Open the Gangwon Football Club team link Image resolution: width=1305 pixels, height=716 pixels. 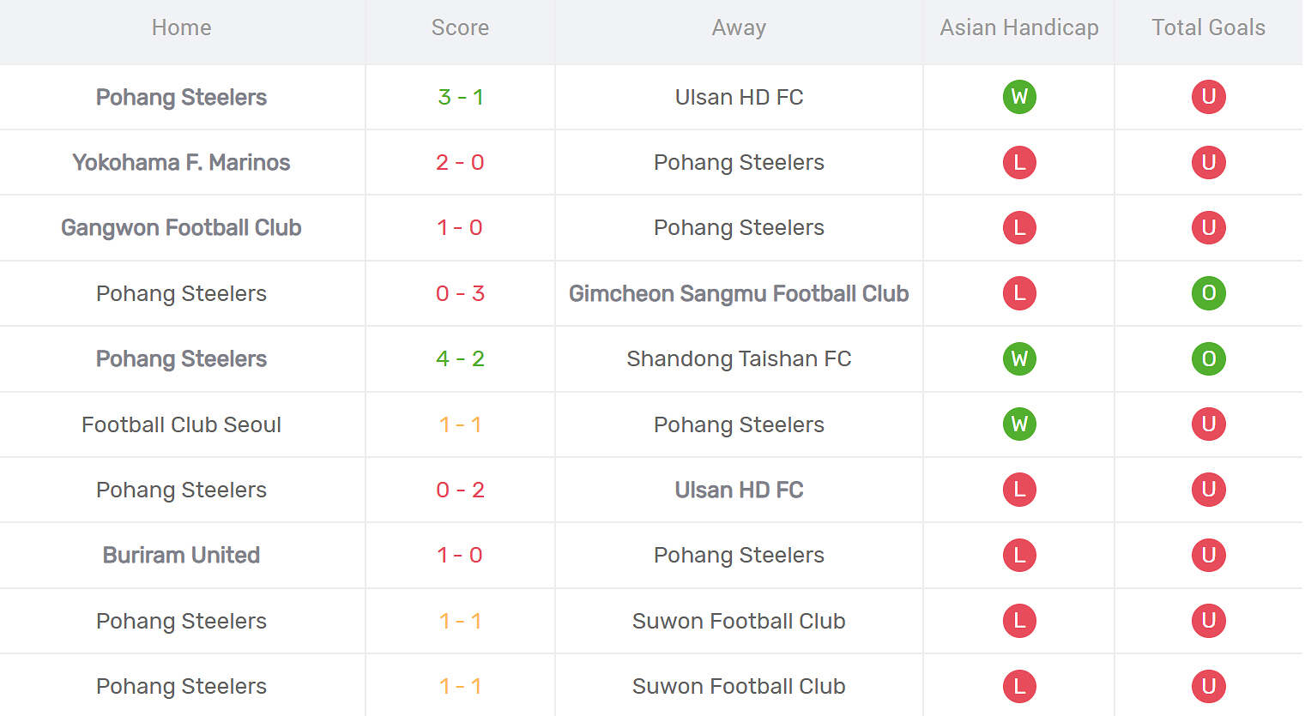pyautogui.click(x=181, y=227)
